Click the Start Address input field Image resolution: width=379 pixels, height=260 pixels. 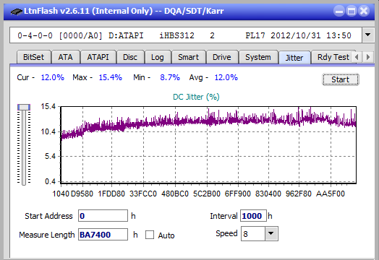coord(103,215)
